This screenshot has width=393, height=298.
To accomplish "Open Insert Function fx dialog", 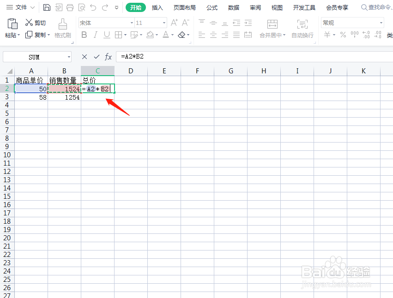I will coord(108,57).
